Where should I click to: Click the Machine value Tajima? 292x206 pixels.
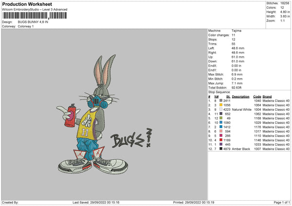point(237,31)
